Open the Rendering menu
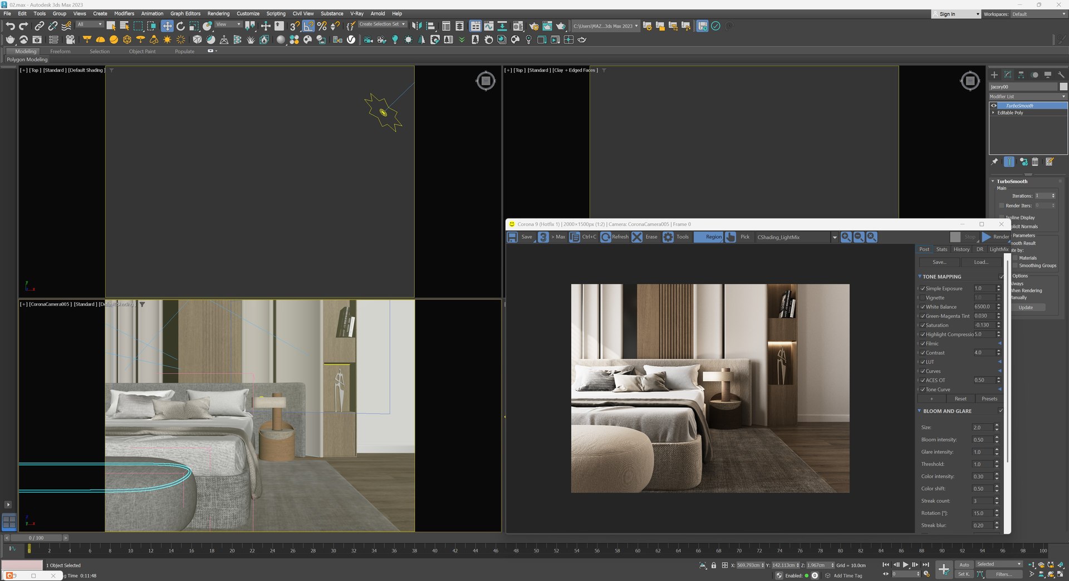The width and height of the screenshot is (1069, 581). pyautogui.click(x=218, y=13)
